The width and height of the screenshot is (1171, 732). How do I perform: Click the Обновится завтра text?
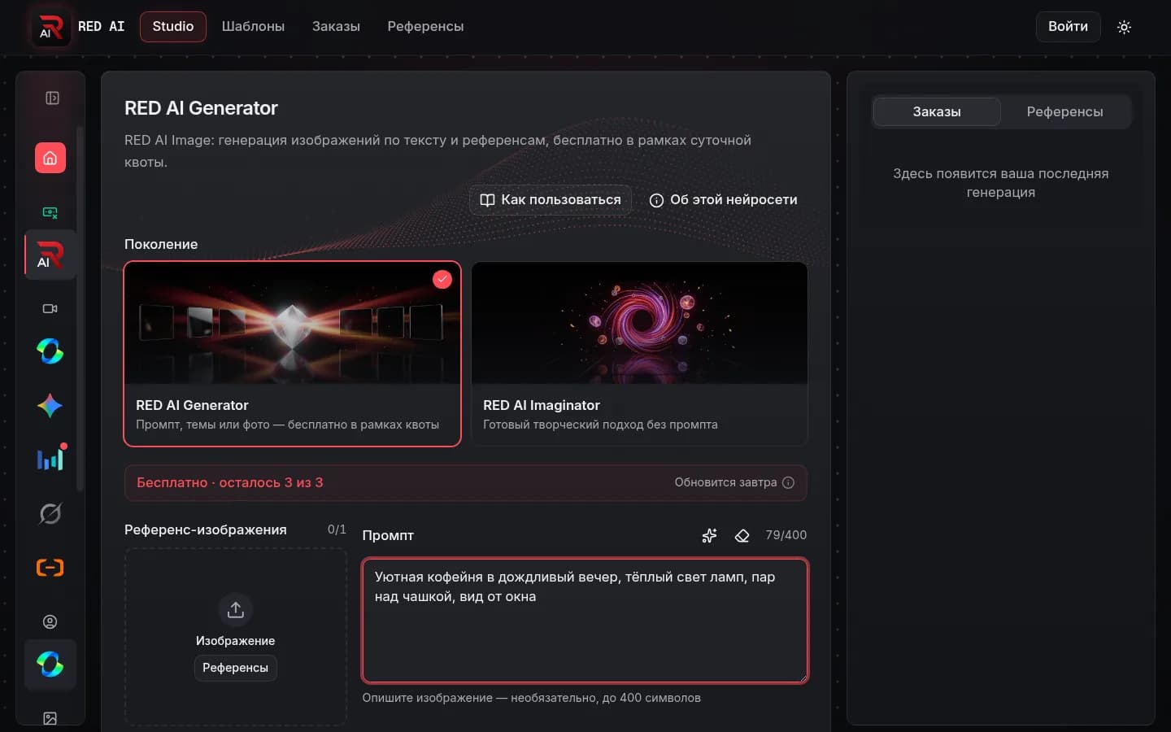coord(725,482)
